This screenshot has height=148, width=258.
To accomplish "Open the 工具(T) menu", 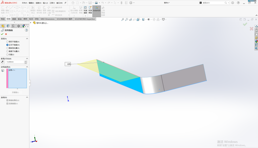I will (x=52, y=3).
